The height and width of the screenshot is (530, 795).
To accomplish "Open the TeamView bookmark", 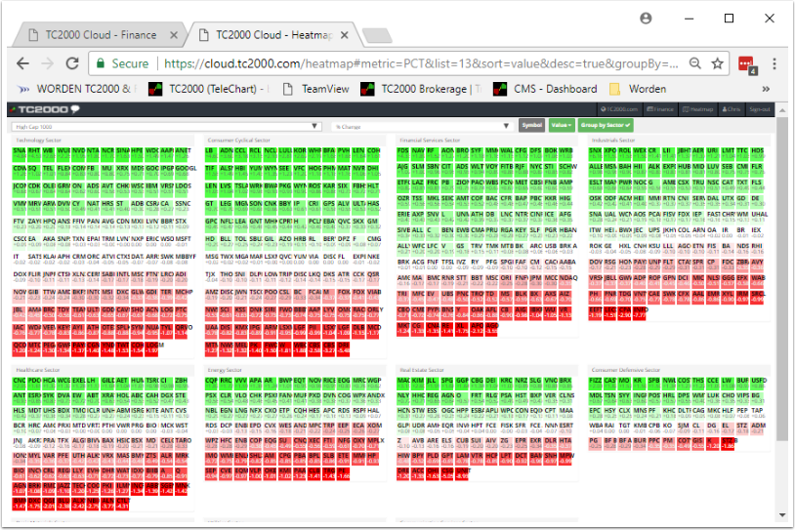I will pos(315,89).
